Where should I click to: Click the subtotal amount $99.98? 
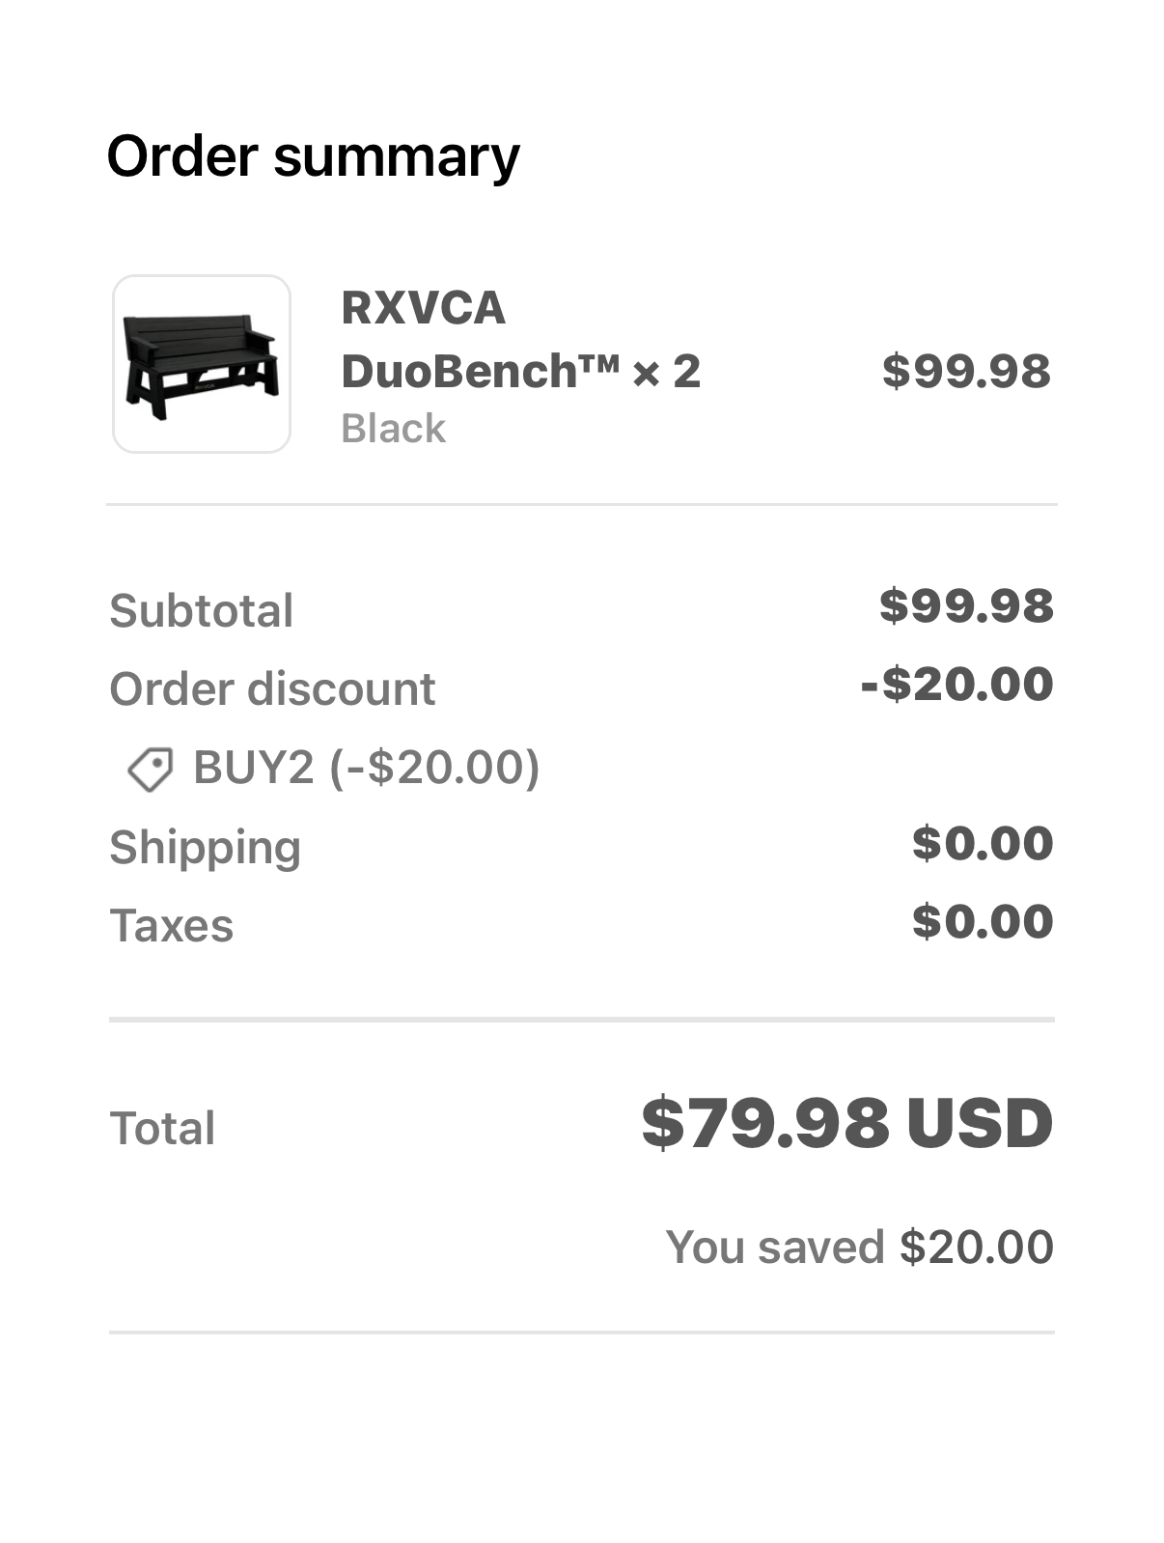[966, 606]
